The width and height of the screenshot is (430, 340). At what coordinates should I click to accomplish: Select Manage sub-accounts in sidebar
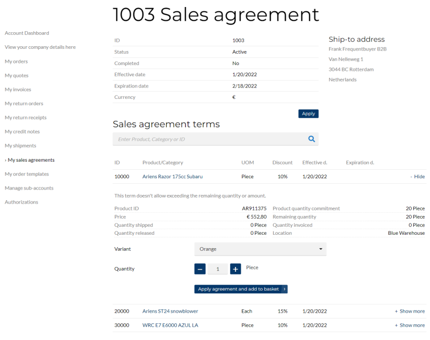click(29, 188)
